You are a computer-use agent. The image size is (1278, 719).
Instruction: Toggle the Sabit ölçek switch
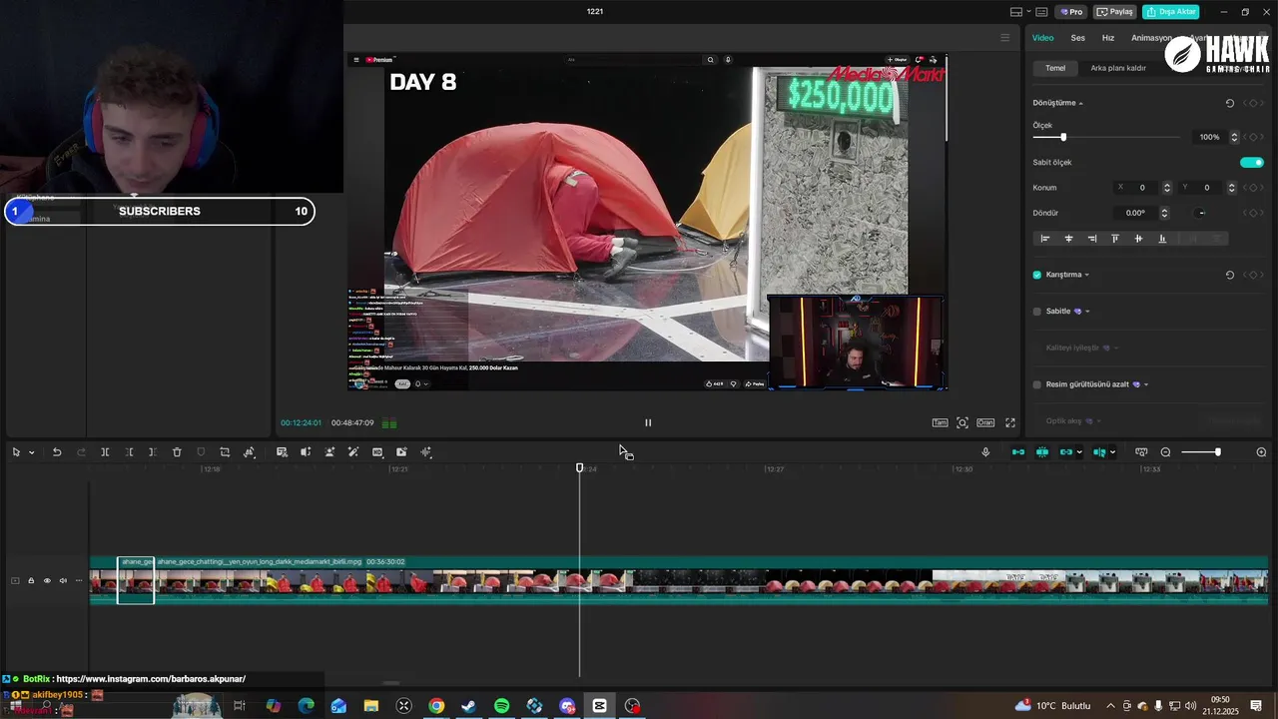(x=1252, y=162)
